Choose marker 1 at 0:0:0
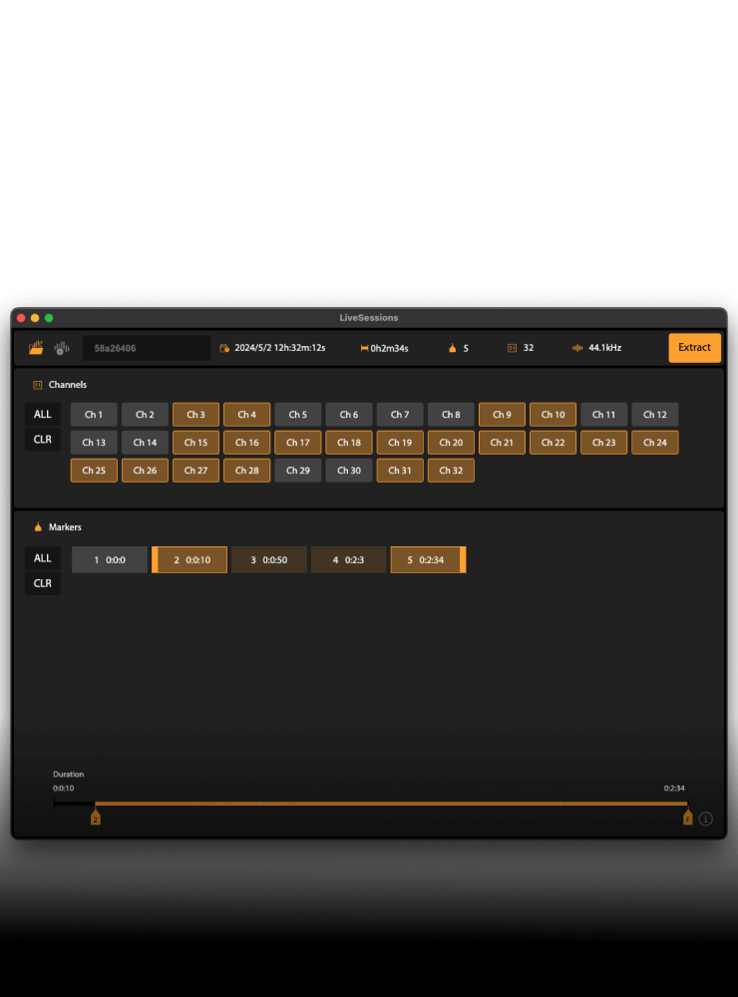Image resolution: width=738 pixels, height=997 pixels. click(x=110, y=560)
